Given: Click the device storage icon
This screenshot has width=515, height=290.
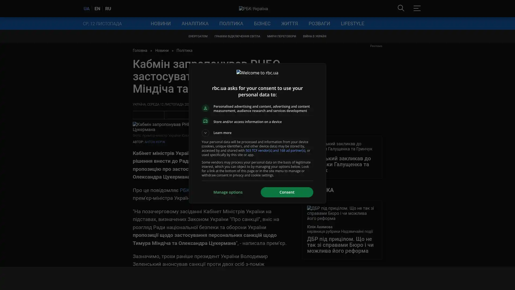Looking at the screenshot, I should [205, 121].
